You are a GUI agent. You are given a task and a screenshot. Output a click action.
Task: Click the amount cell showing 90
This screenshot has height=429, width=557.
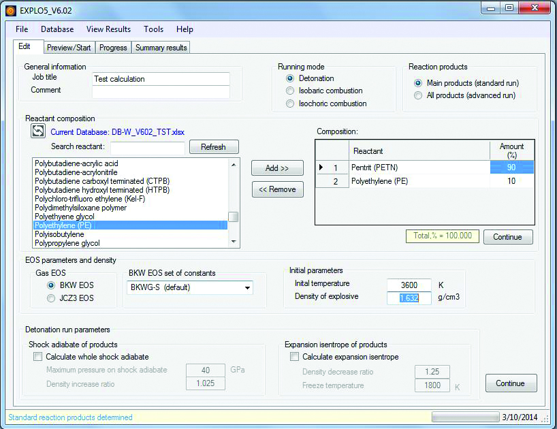pyautogui.click(x=511, y=168)
